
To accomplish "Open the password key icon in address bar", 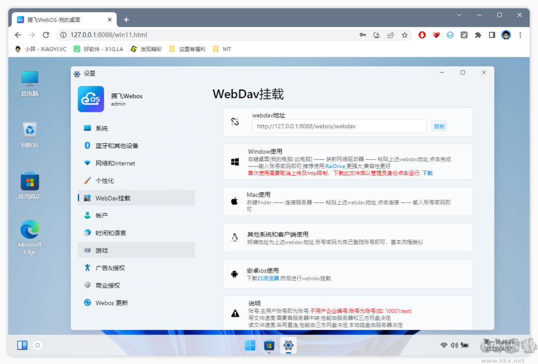I will 363,35.
